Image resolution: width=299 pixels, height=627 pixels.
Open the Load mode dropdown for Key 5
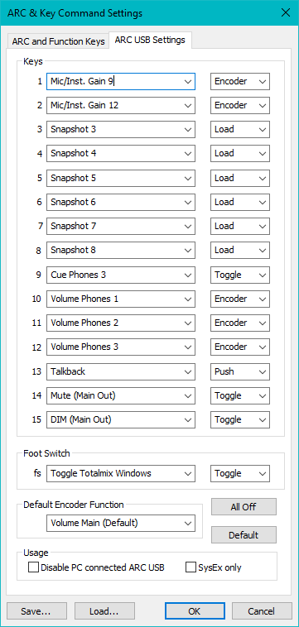click(x=240, y=178)
